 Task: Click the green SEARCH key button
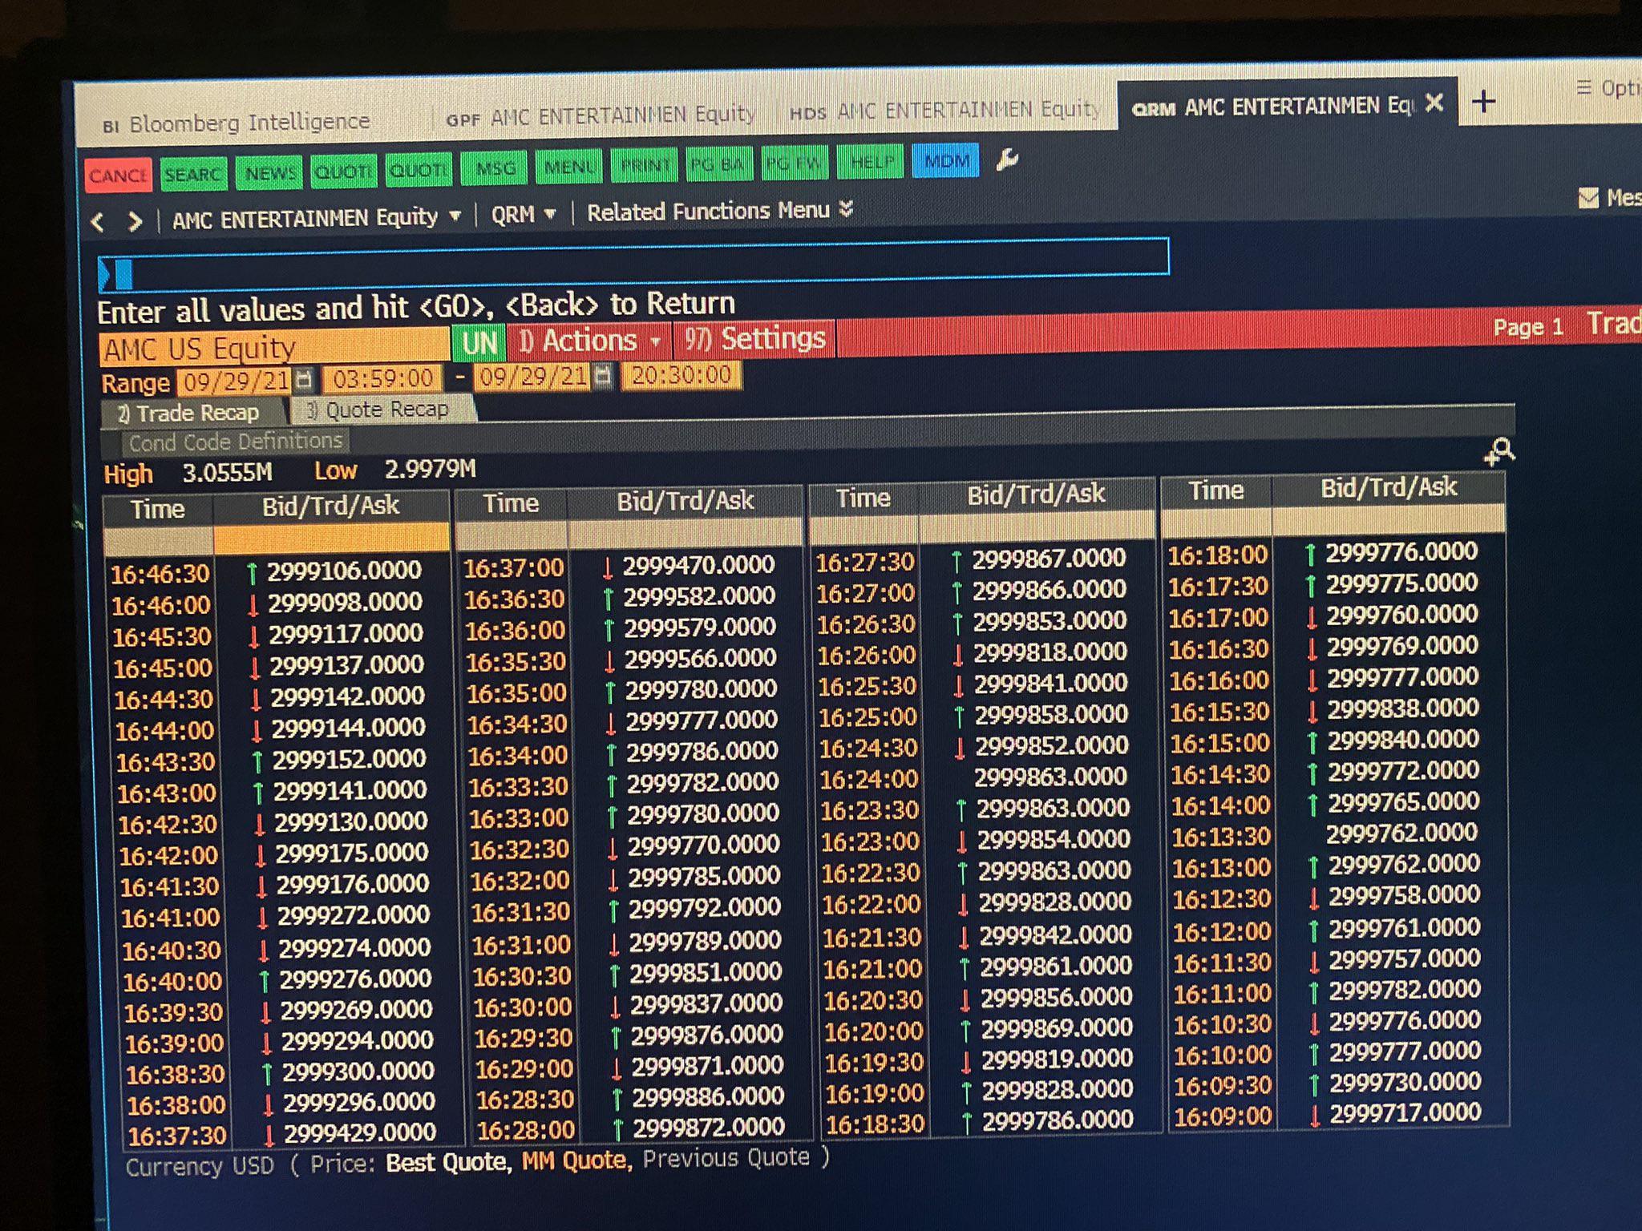click(193, 174)
